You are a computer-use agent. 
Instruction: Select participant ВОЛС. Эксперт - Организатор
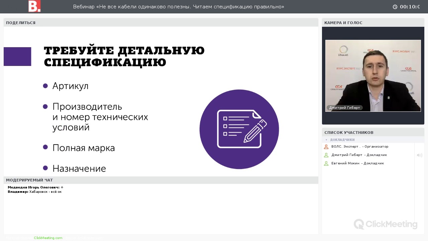click(x=360, y=147)
